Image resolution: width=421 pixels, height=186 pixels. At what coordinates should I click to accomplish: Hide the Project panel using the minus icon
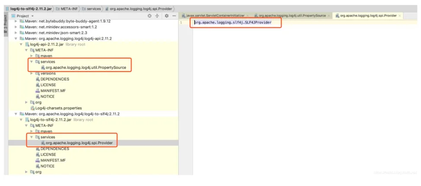(174, 16)
